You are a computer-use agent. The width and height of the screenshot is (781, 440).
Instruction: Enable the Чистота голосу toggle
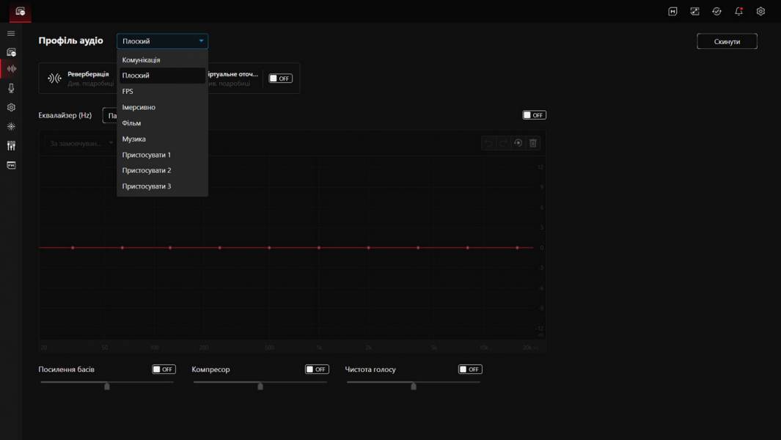point(470,370)
